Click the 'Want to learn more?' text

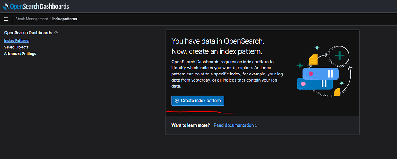[x=191, y=125]
